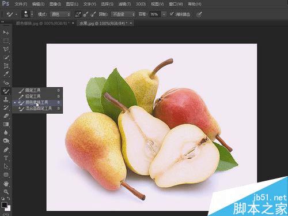This screenshot has width=288, height=216.
Task: Select the Blur (water drop) tool
Action: click(x=6, y=133)
